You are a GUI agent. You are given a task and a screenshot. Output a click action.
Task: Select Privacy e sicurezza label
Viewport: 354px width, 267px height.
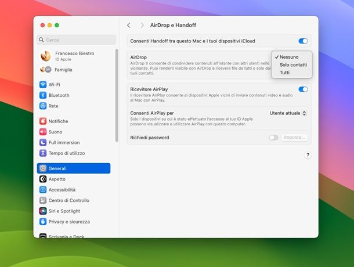pyautogui.click(x=69, y=221)
